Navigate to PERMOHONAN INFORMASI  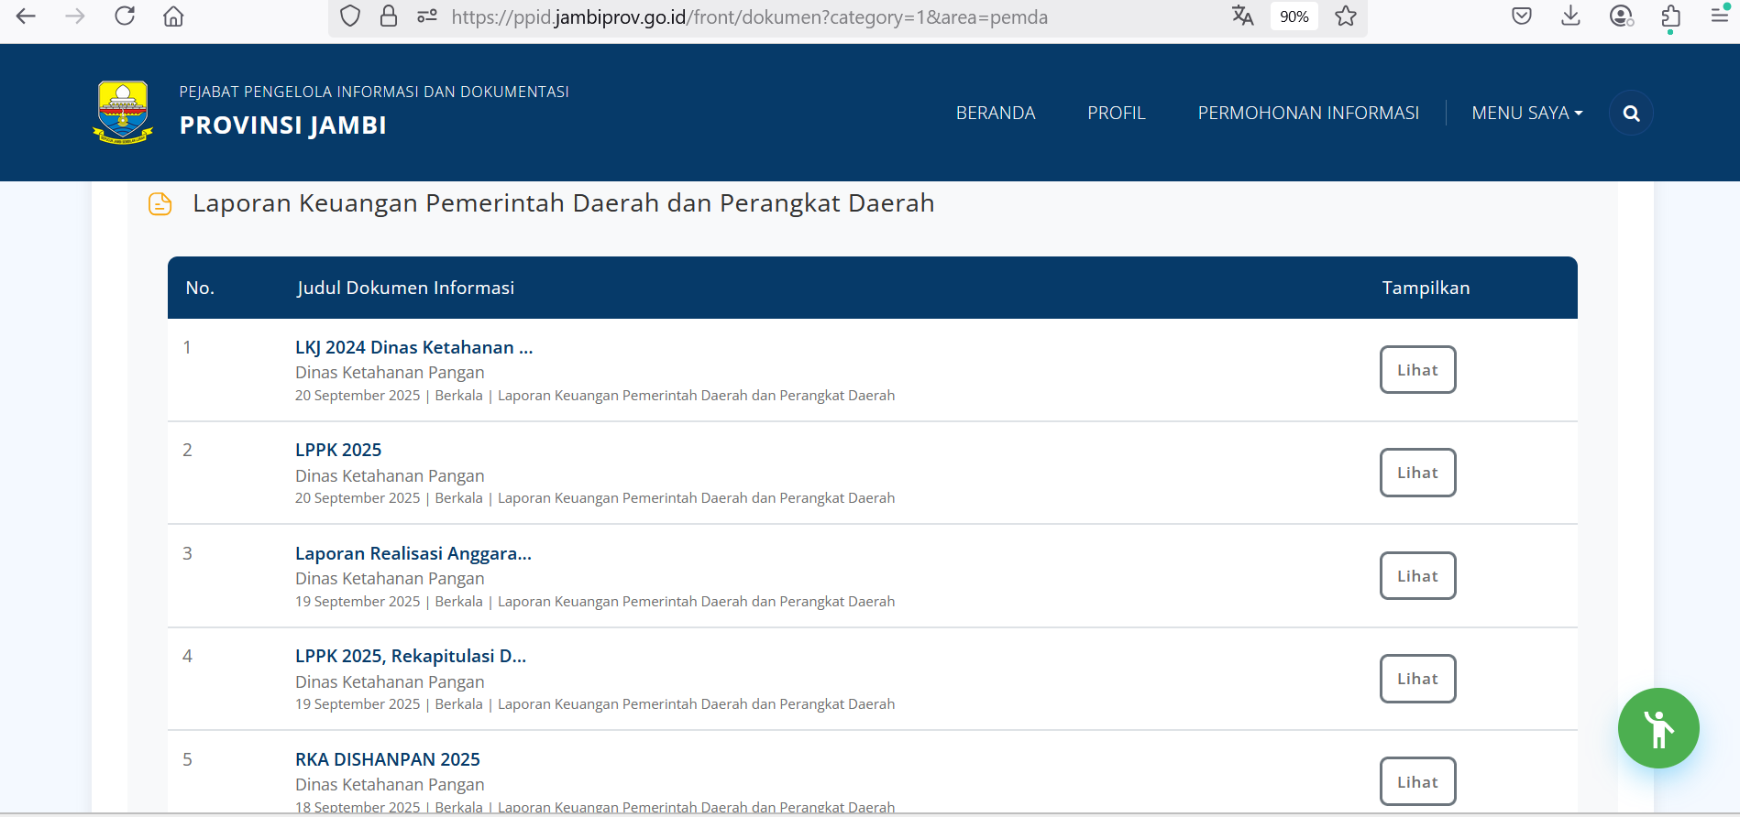point(1307,114)
